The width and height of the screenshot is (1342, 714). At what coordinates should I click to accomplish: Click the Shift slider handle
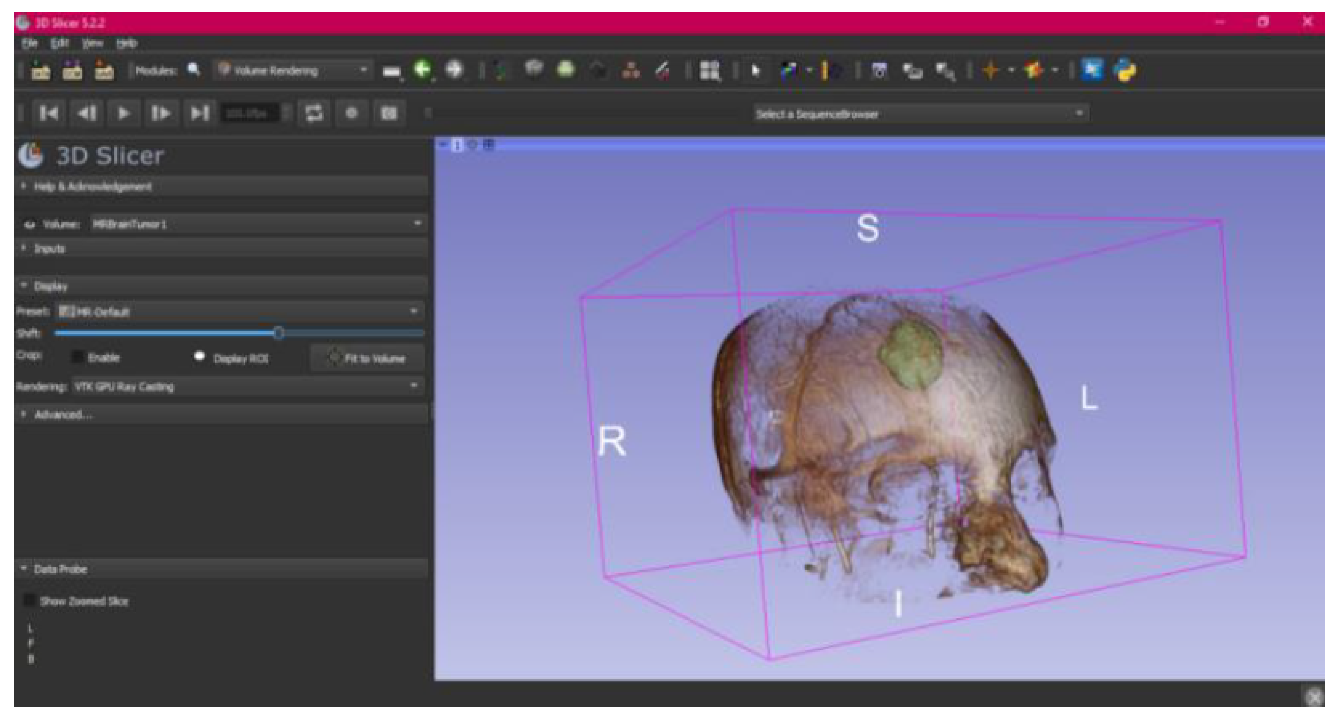point(279,333)
